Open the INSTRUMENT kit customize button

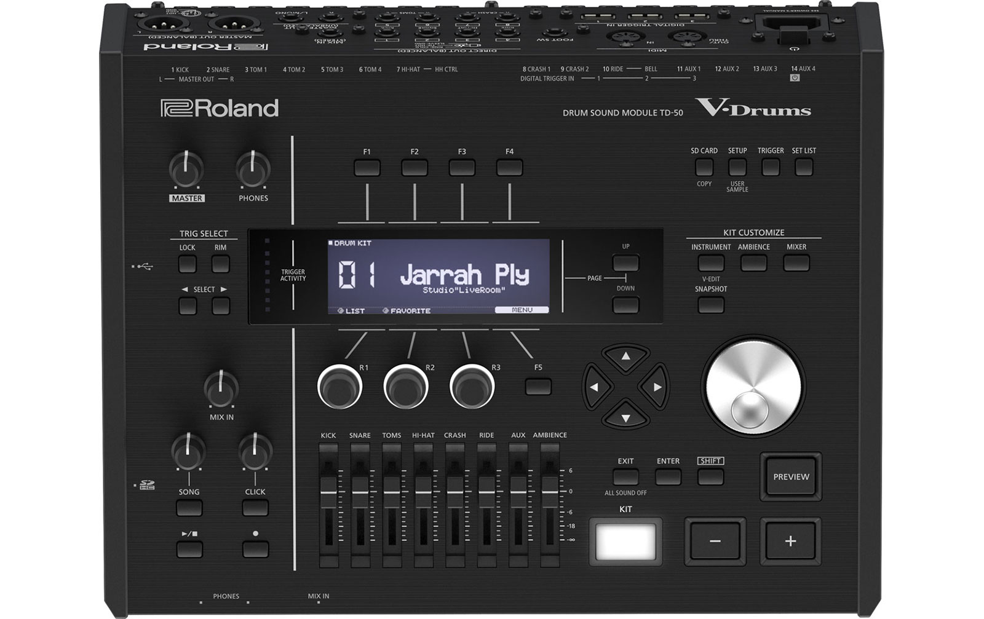coord(711,262)
